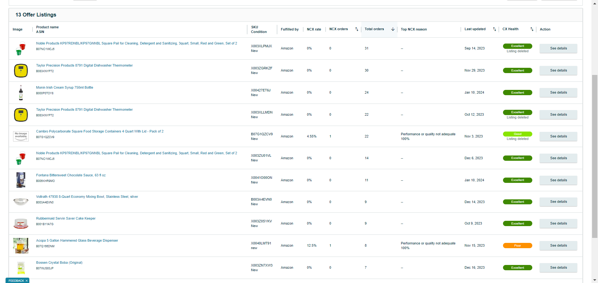Image resolution: width=598 pixels, height=283 pixels.
Task: Click the Fulfilled by column header
Action: point(290,30)
